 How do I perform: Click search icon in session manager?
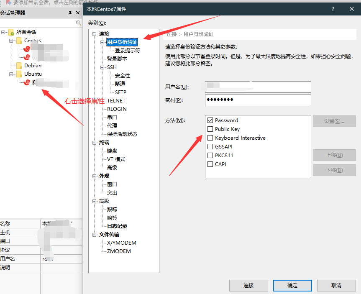(x=78, y=23)
